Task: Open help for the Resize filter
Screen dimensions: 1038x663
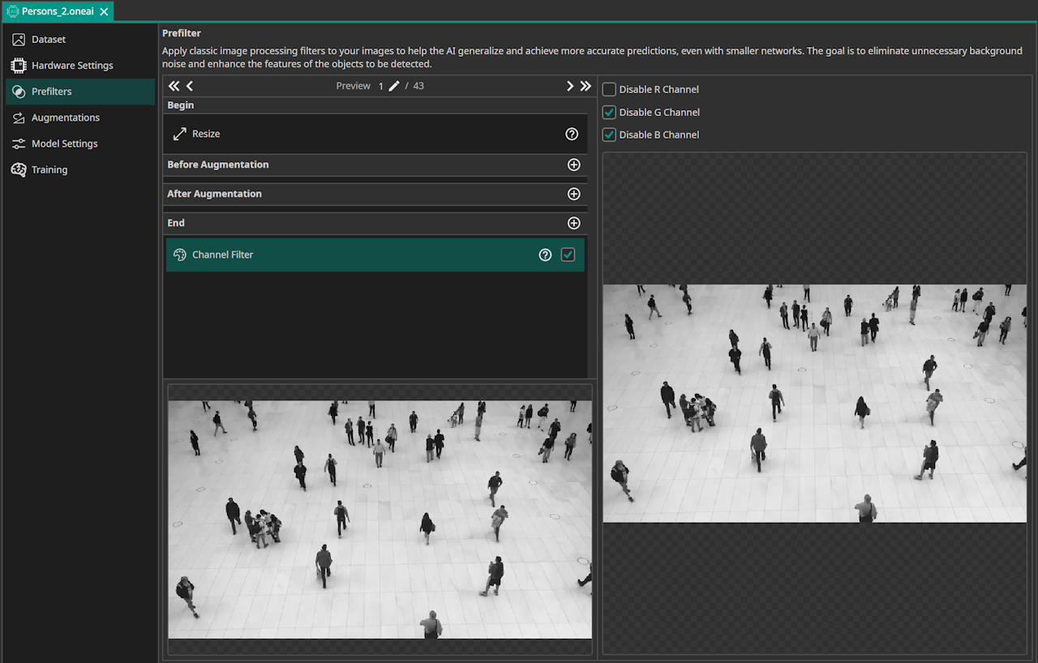Action: click(x=572, y=134)
